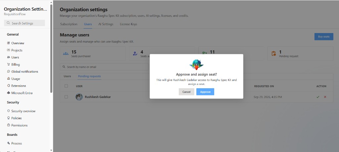The height and width of the screenshot is (152, 339).
Task: Click the Overview icon in the sidebar
Action: coord(8,43)
